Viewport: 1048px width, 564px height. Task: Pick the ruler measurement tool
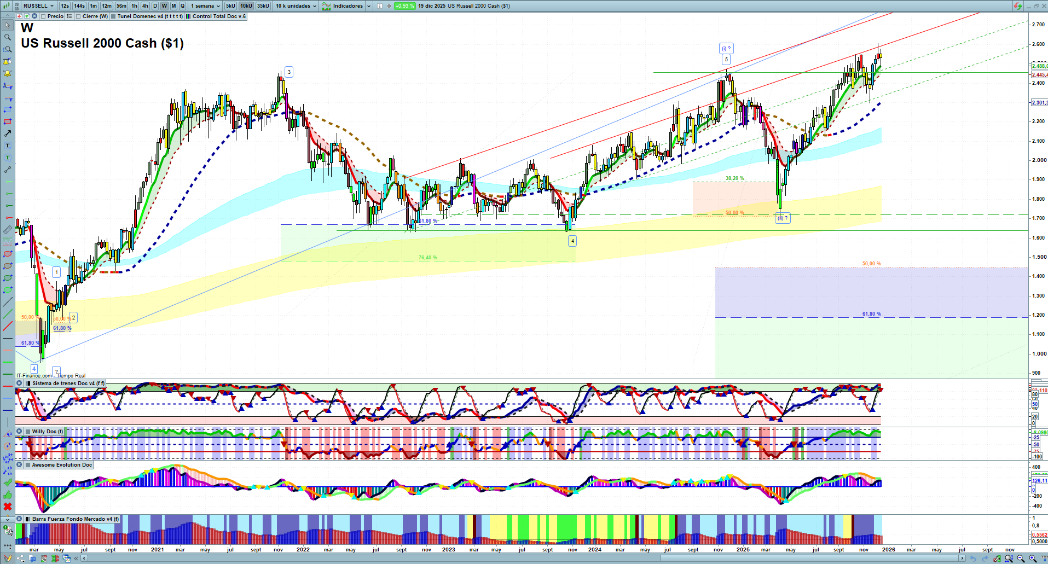(8, 230)
